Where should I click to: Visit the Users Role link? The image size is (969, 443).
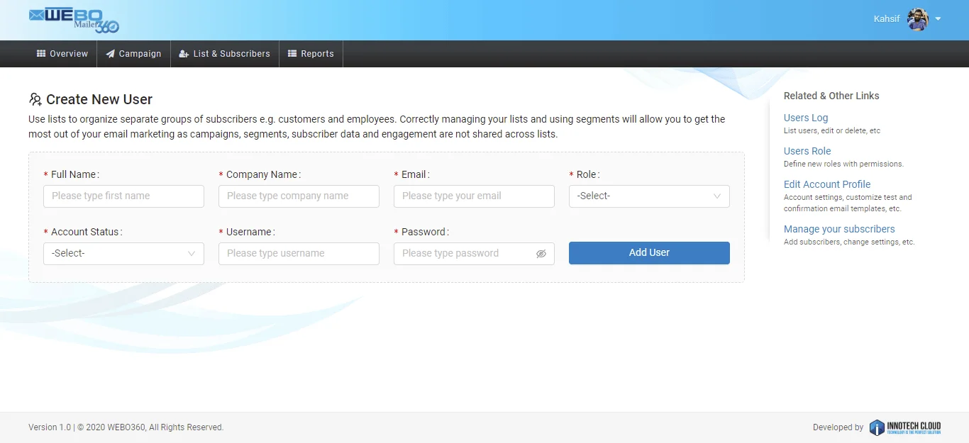click(x=807, y=151)
